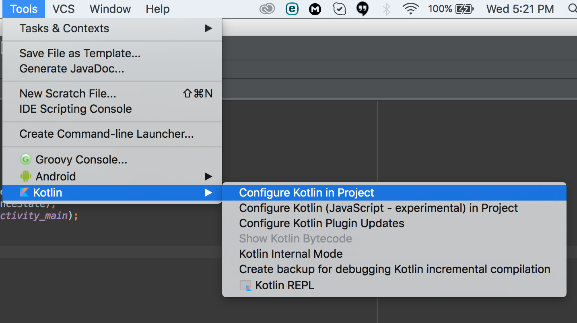
Task: Select Create backup for debugging Kotlin incremental compilation
Action: click(x=394, y=269)
